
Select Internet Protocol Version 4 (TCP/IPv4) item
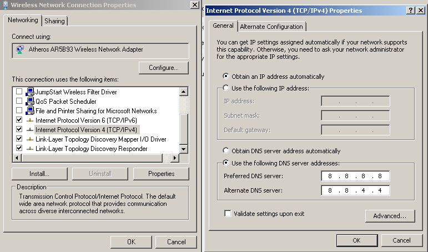pyautogui.click(x=87, y=130)
